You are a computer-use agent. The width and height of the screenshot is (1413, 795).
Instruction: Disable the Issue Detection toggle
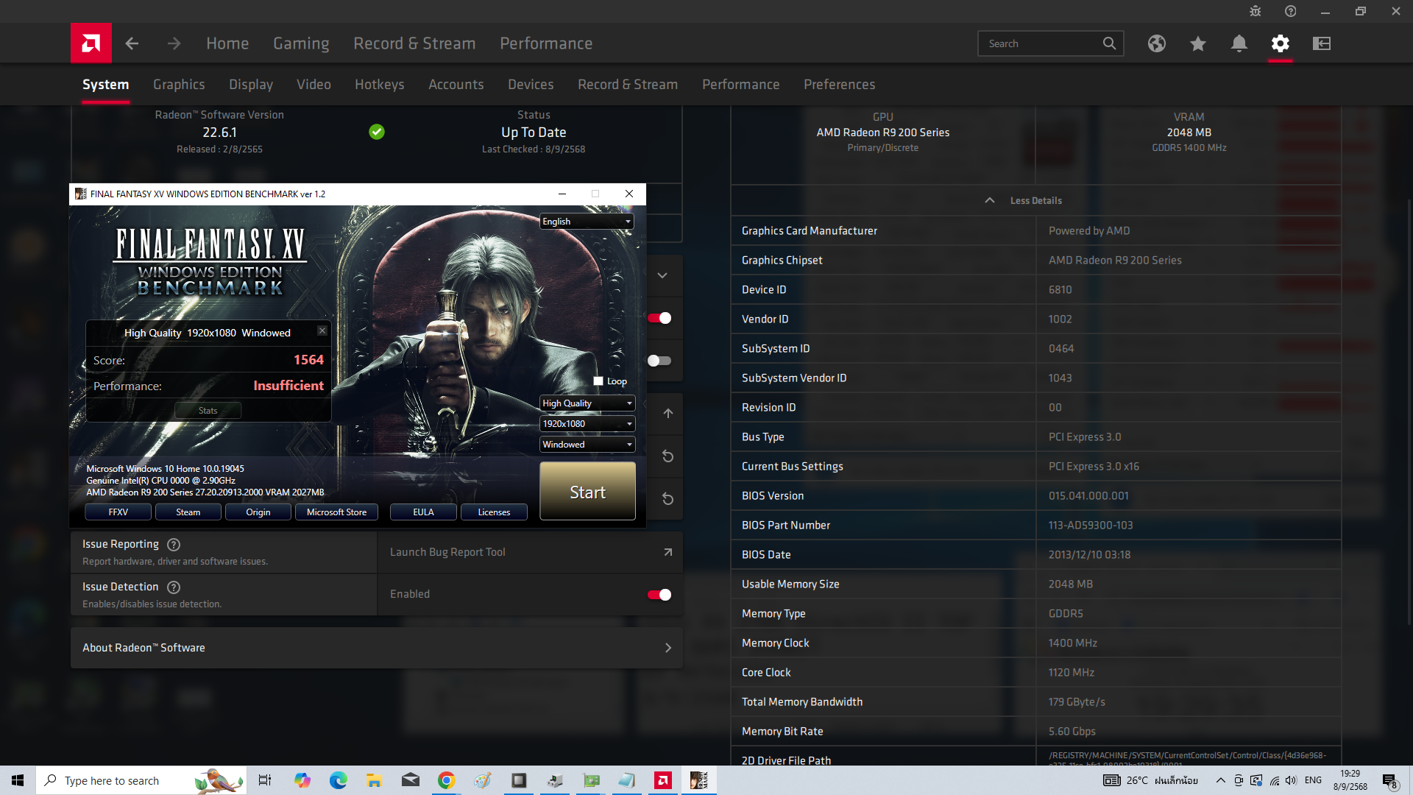(x=659, y=595)
